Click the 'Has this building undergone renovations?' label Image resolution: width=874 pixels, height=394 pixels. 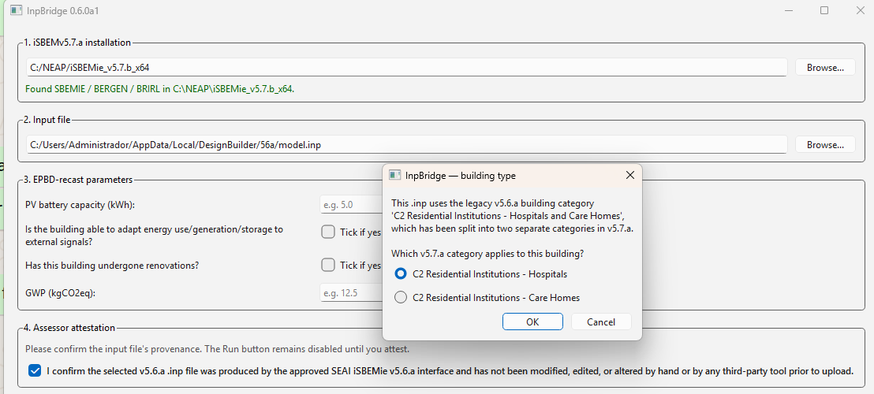tap(112, 266)
